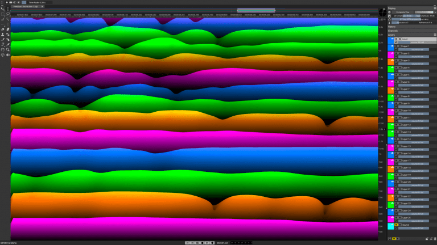Click the amplitude range icon in Display
The width and height of the screenshot is (437, 245).
(390, 16)
